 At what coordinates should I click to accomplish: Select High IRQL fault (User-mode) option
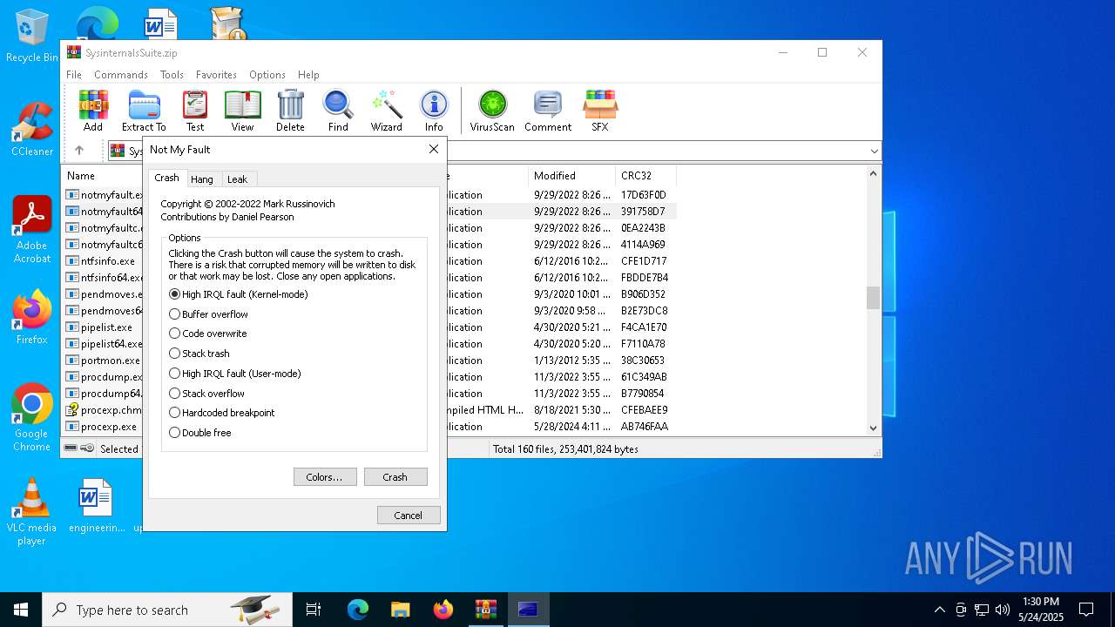(235, 374)
